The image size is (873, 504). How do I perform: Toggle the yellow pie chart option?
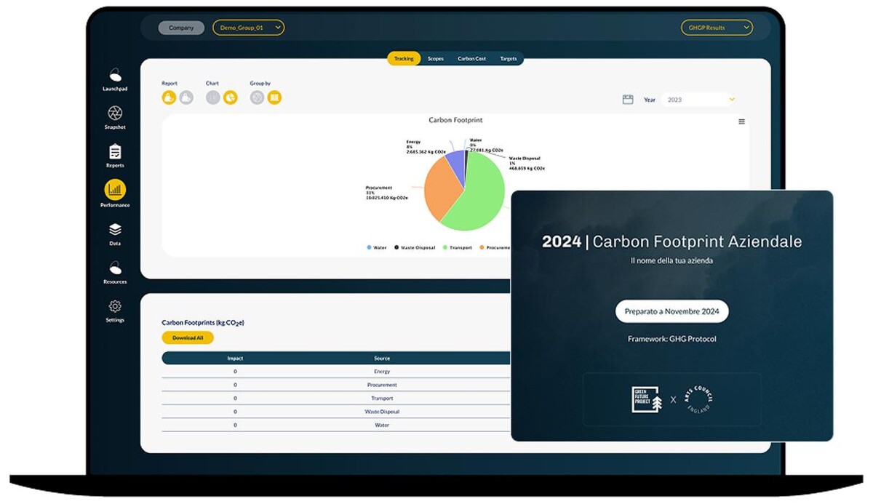pyautogui.click(x=231, y=97)
